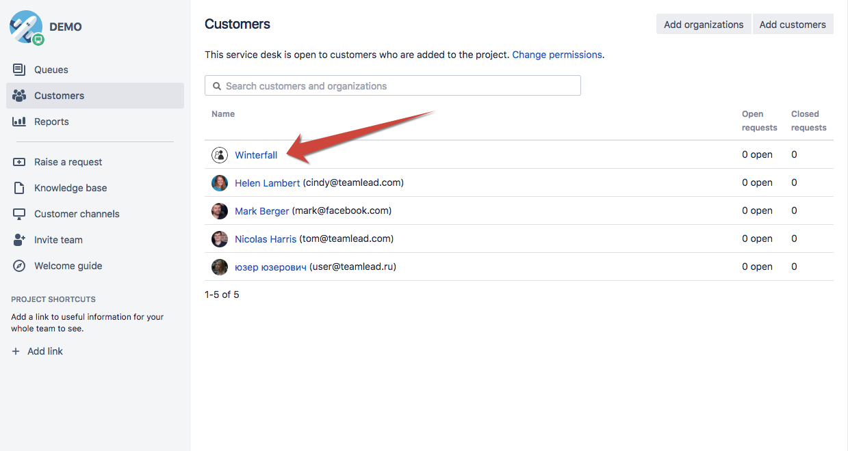Click the Knowledge base document icon
Screen dimensions: 848x451
(19, 188)
